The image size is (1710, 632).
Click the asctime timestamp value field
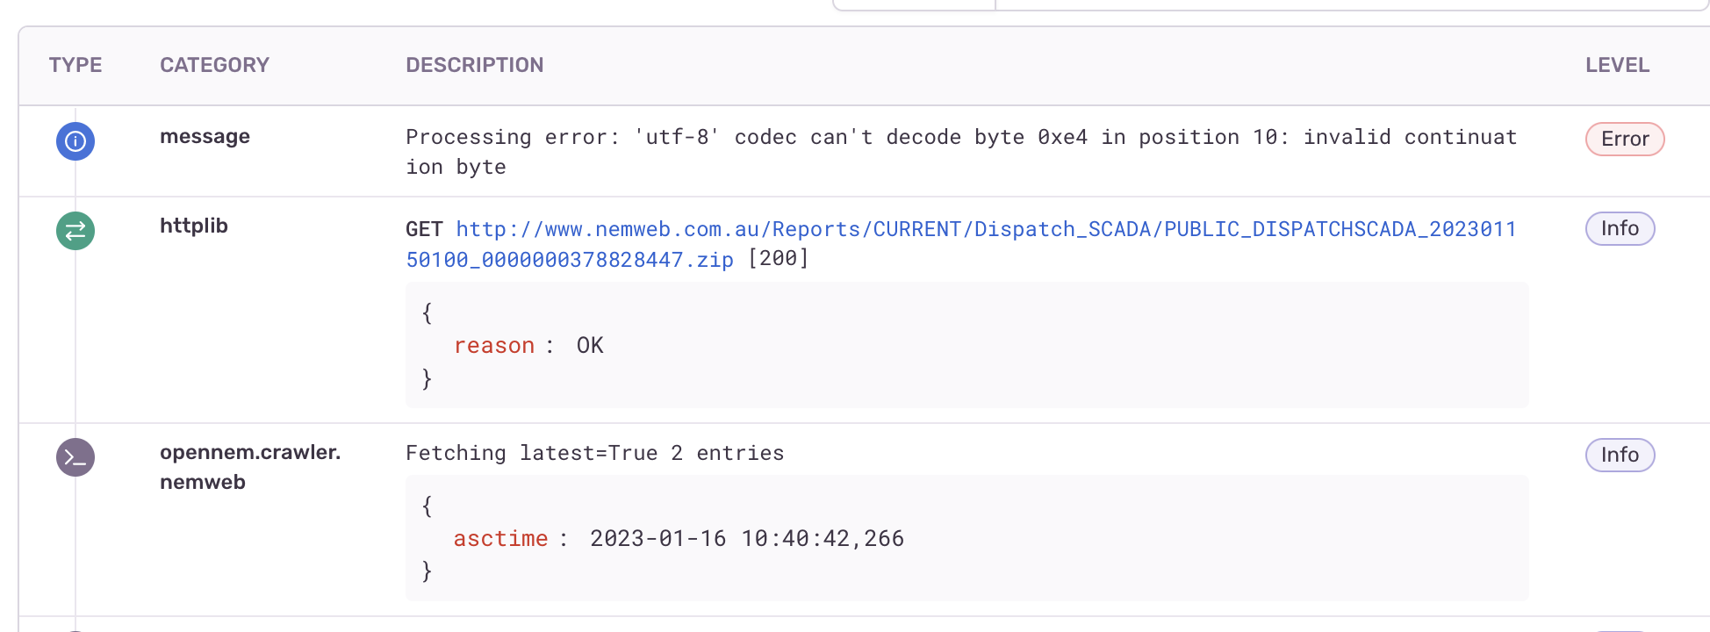747,538
